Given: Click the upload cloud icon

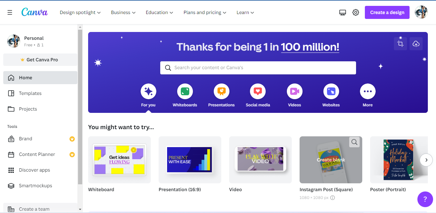Looking at the screenshot, I should [416, 44].
